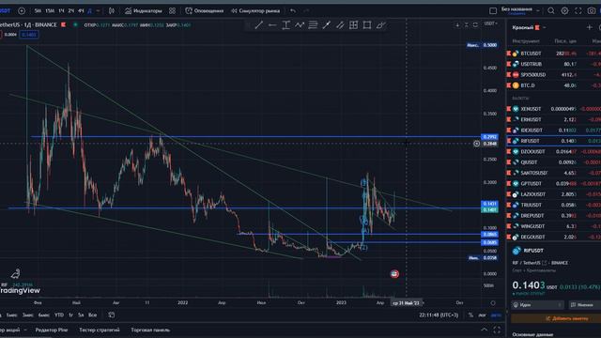Viewport: 601px width, 338px height.
Task: Select the 1-hour timeframe
Action: (x=61, y=10)
